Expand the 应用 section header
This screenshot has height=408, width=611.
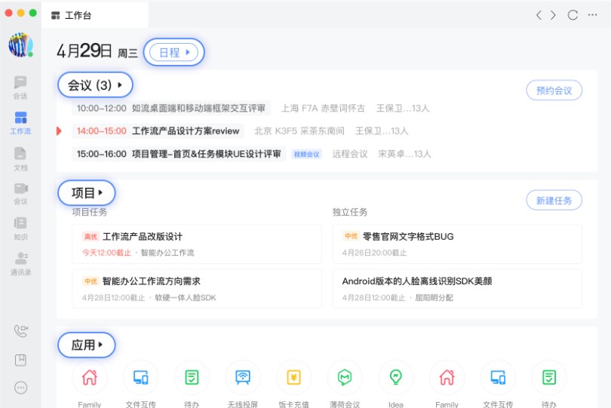[x=87, y=345]
